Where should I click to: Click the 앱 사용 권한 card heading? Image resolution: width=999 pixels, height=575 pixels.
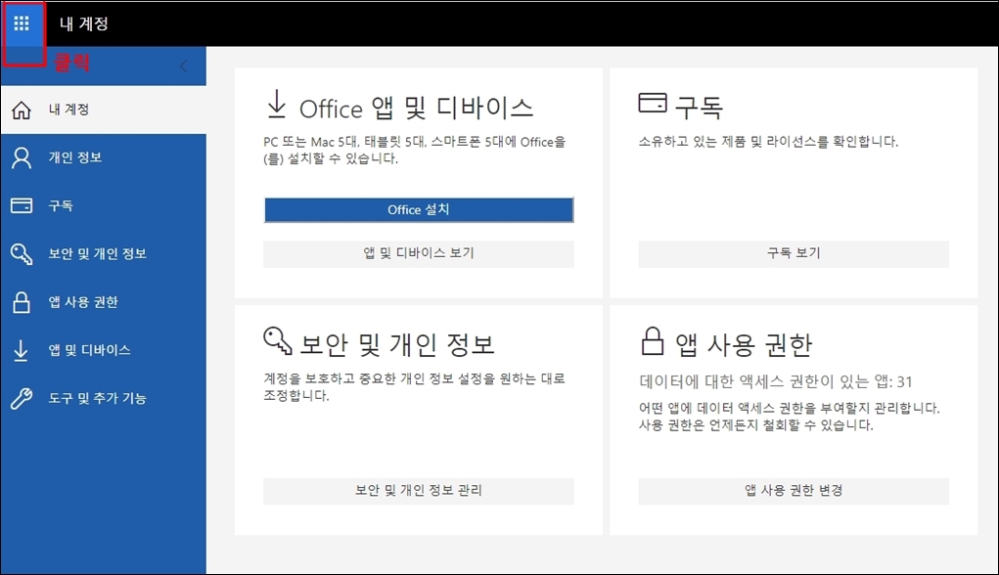coord(744,344)
